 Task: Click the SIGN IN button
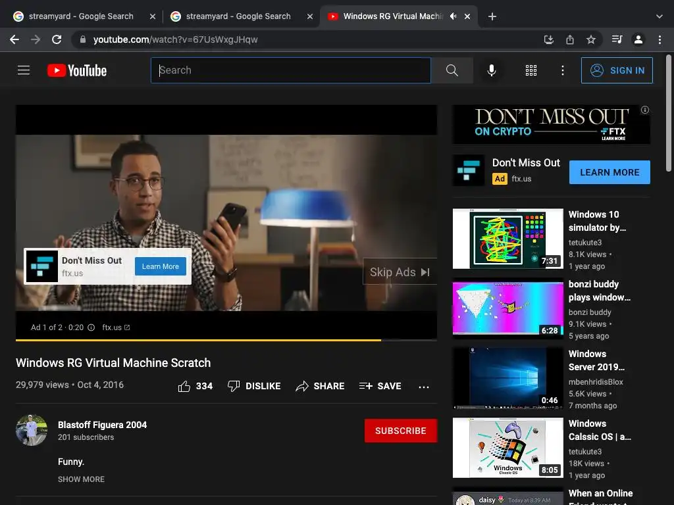617,70
